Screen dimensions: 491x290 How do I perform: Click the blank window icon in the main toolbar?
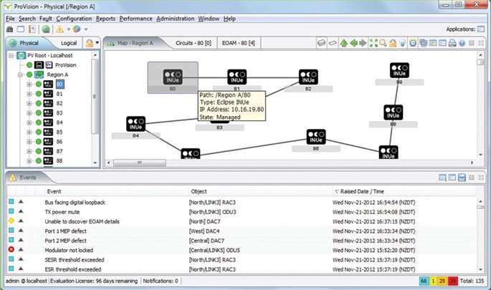pyautogui.click(x=21, y=29)
